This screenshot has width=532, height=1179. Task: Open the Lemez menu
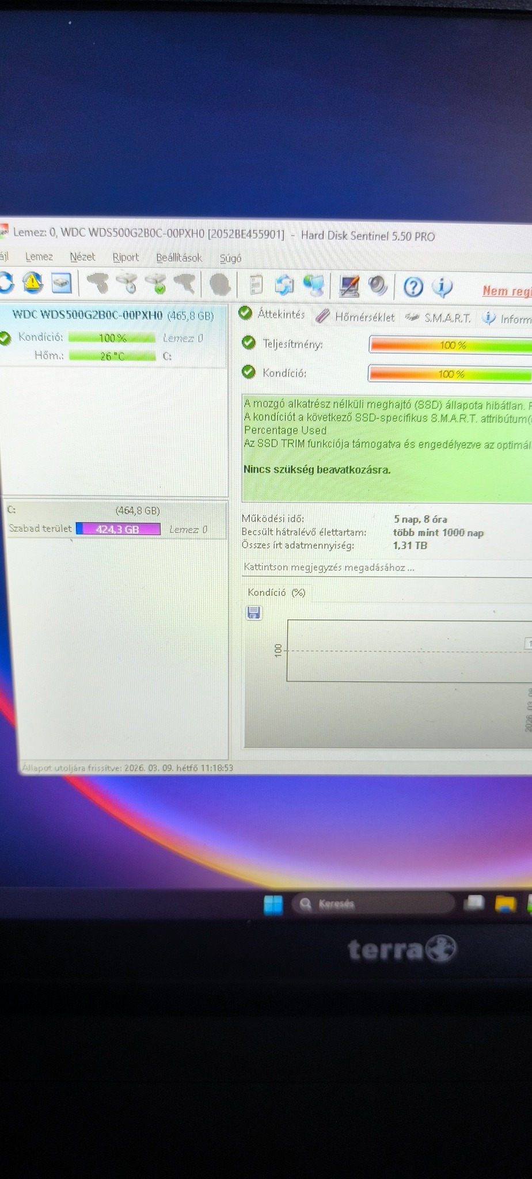coord(39,257)
